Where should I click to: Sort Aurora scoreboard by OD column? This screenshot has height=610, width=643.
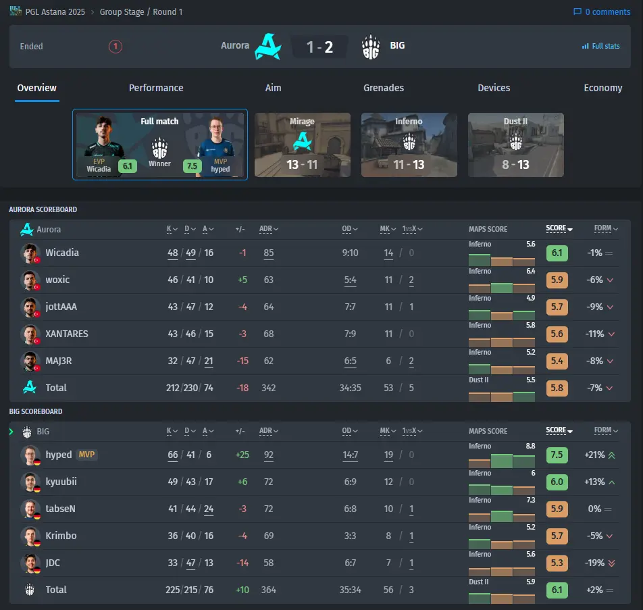350,229
